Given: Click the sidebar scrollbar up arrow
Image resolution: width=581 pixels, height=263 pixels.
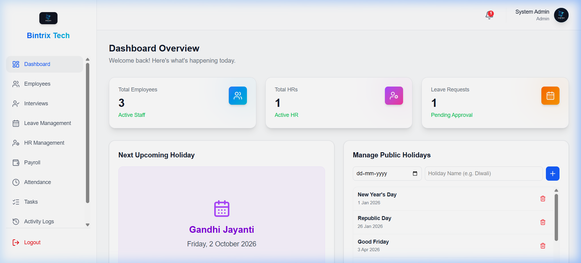Looking at the screenshot, I should click(x=87, y=59).
